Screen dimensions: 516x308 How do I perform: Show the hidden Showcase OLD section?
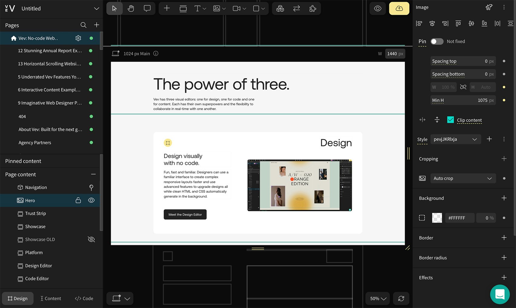91,240
